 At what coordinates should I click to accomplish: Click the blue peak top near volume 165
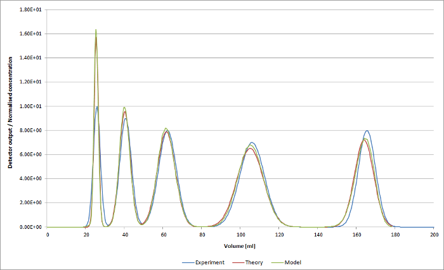click(x=367, y=131)
